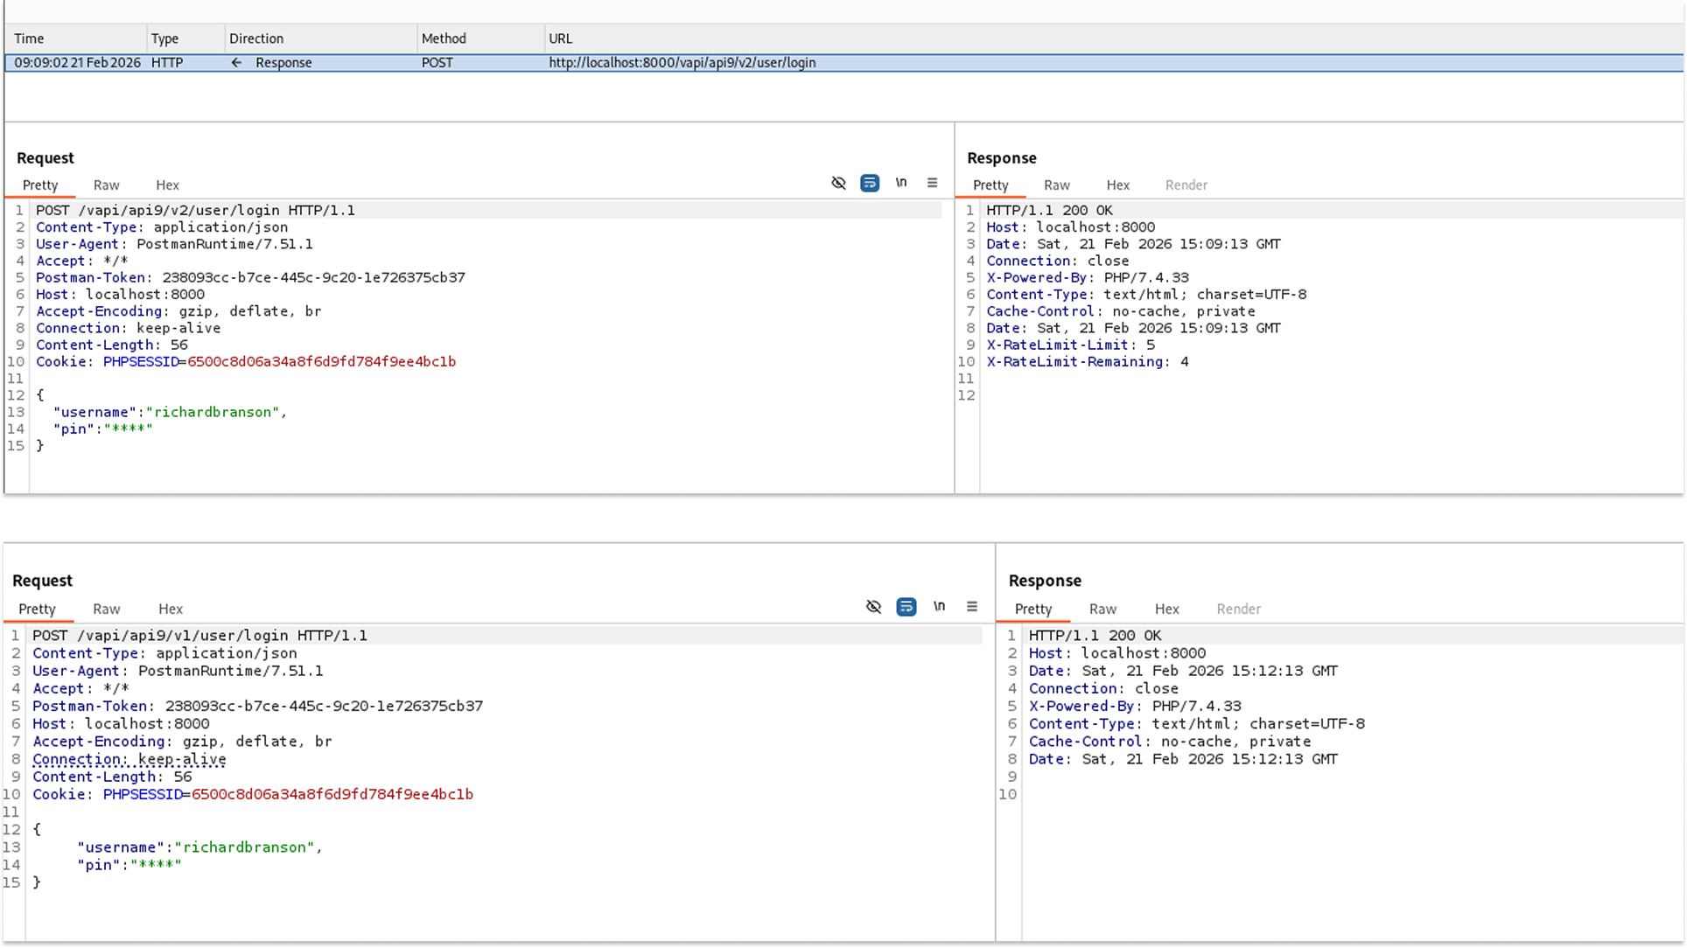
Task: Click the \n icon in bottom Request panel
Action: (939, 607)
